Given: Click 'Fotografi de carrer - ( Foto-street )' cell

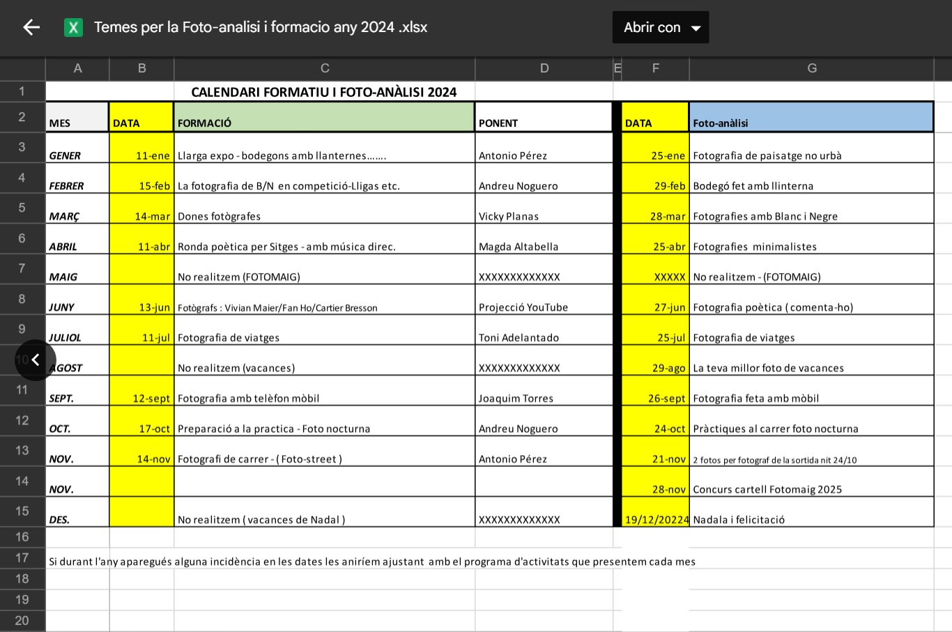Looking at the screenshot, I should 324,452.
